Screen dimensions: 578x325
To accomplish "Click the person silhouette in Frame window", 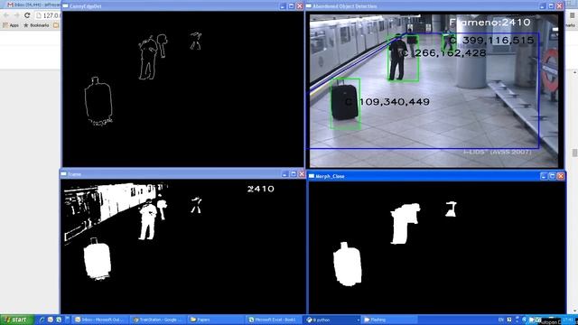I will [x=148, y=219].
